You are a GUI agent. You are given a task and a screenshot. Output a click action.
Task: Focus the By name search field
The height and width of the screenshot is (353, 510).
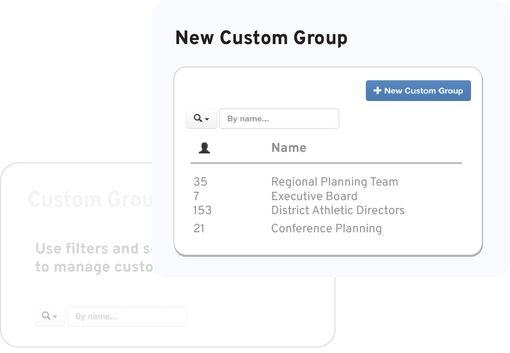279,119
